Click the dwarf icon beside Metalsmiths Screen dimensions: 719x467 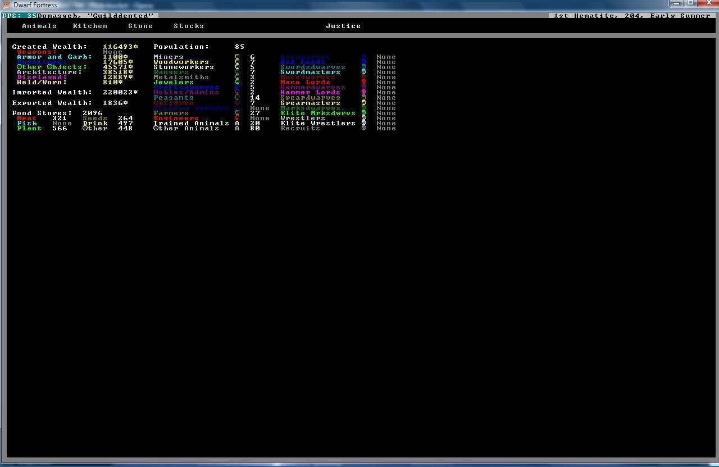click(x=237, y=77)
